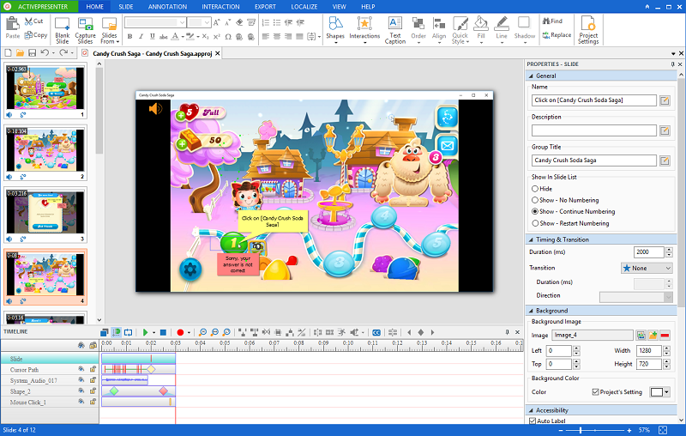Open Project Settings

coord(588,30)
